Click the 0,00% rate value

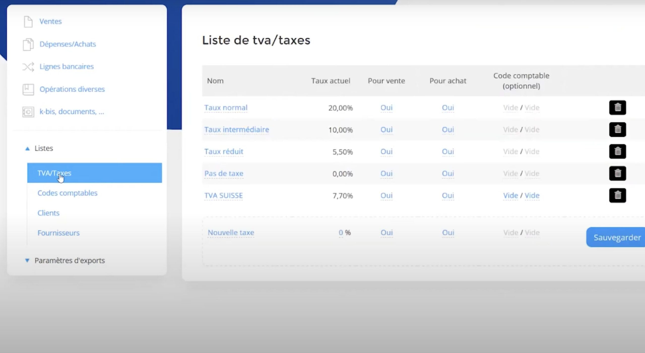(x=342, y=174)
